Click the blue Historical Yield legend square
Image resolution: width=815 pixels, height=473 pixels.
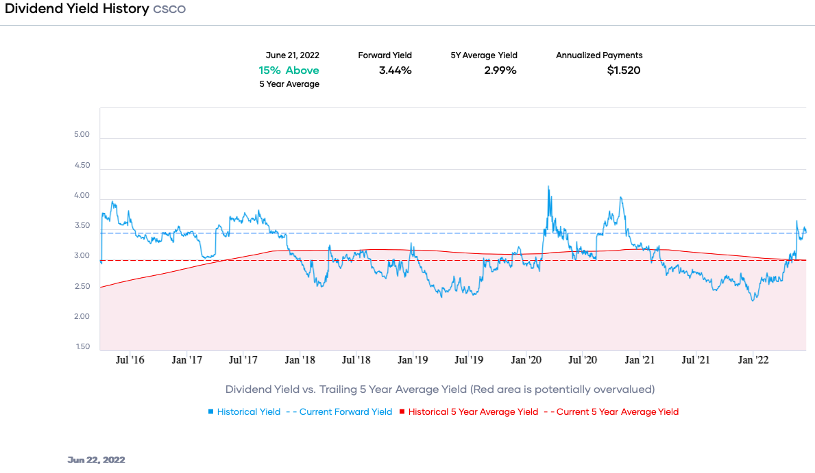point(211,412)
